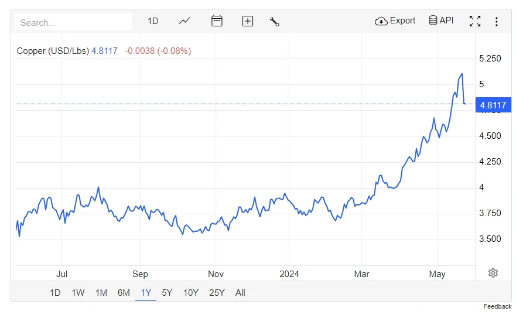Open the API database icon
The image size is (516, 335).
tap(433, 20)
